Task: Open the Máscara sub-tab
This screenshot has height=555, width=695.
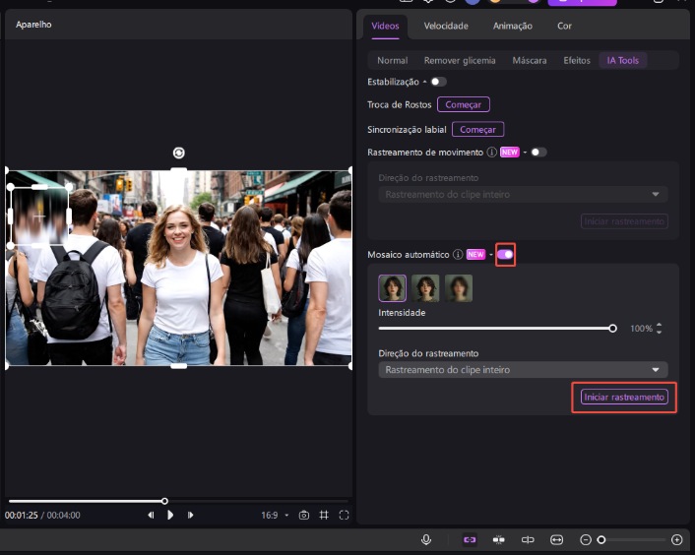Action: click(530, 60)
